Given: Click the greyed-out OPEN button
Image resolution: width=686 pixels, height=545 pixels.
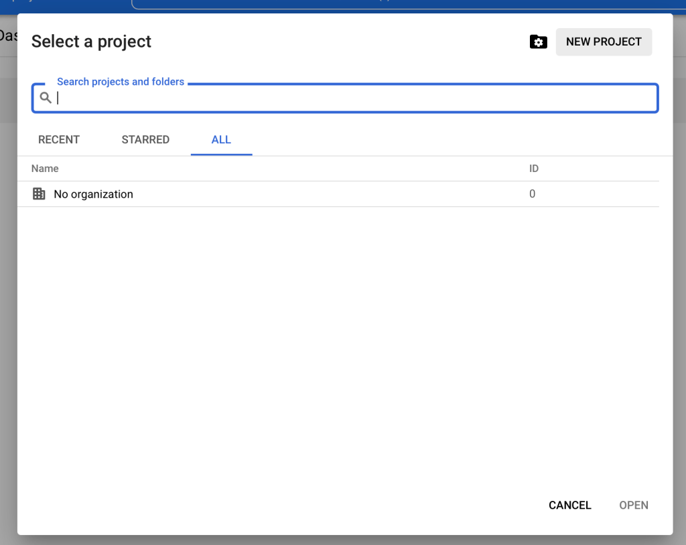Looking at the screenshot, I should point(633,505).
